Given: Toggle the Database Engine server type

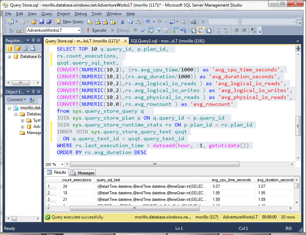Looking at the screenshot, I should click(10, 48).
